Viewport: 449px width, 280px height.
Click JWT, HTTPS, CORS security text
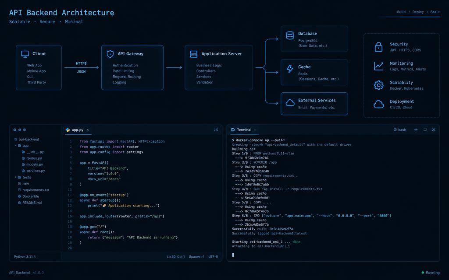click(405, 50)
